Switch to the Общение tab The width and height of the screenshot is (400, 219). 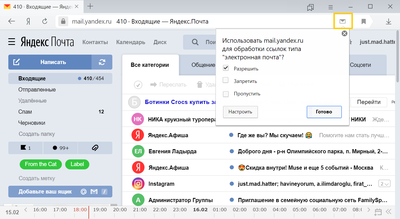[203, 65]
